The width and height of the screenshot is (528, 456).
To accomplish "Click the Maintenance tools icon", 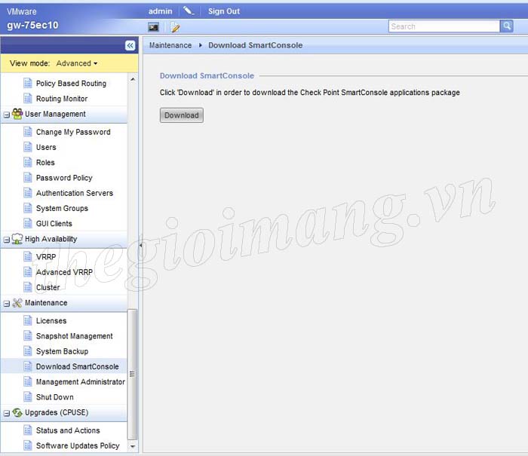I will tap(17, 303).
